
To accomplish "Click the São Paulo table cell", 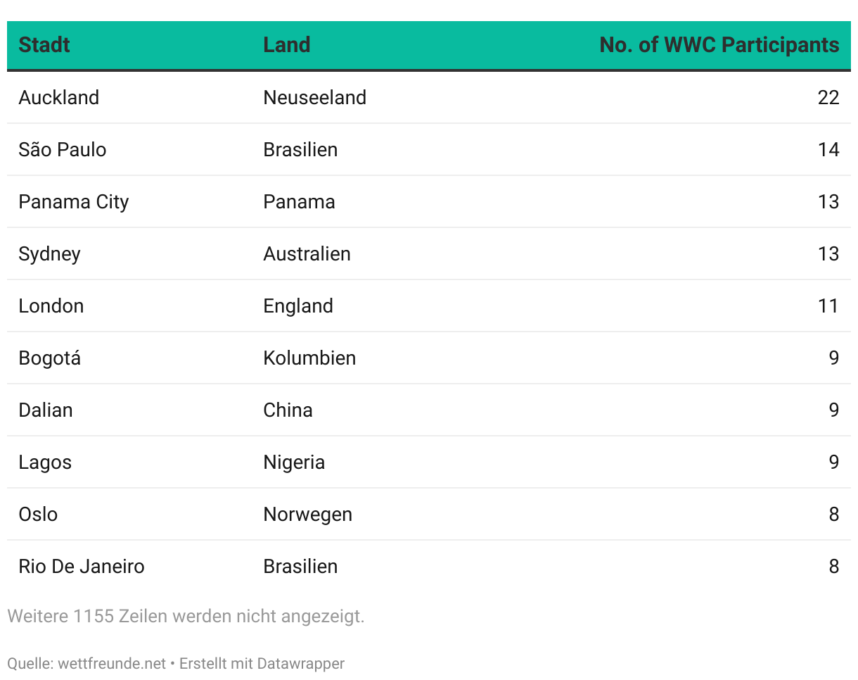I will pyautogui.click(x=63, y=149).
